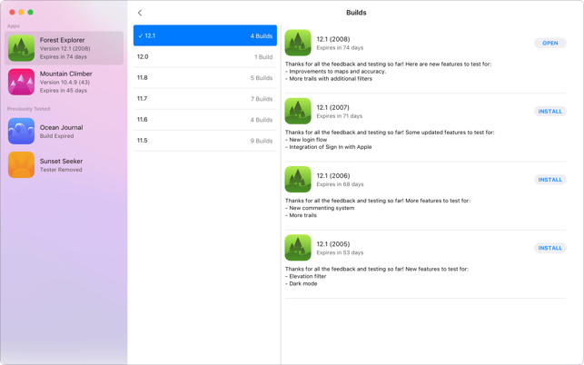The image size is (584, 365).
Task: Select Mountain Climber app icon
Action: click(21, 82)
